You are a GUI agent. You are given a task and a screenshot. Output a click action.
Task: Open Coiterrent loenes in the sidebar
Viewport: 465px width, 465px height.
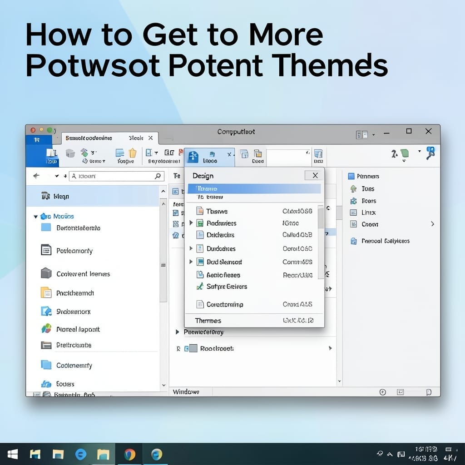[x=75, y=274]
